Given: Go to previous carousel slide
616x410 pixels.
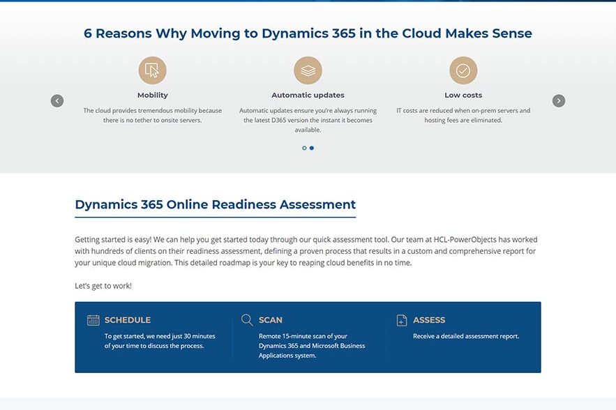Looking at the screenshot, I should click(57, 100).
